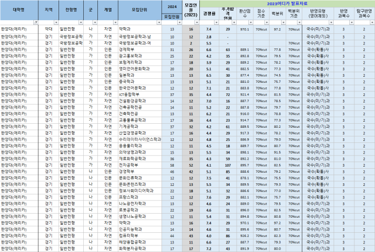Click the 107 추가합격인원 value

point(228,165)
